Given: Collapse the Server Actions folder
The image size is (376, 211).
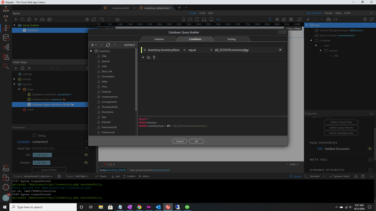Looking at the screenshot, I should 14,25.
